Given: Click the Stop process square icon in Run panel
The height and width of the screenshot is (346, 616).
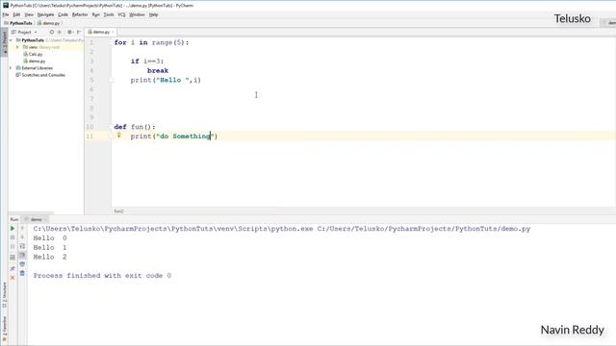Looking at the screenshot, I should (13, 237).
